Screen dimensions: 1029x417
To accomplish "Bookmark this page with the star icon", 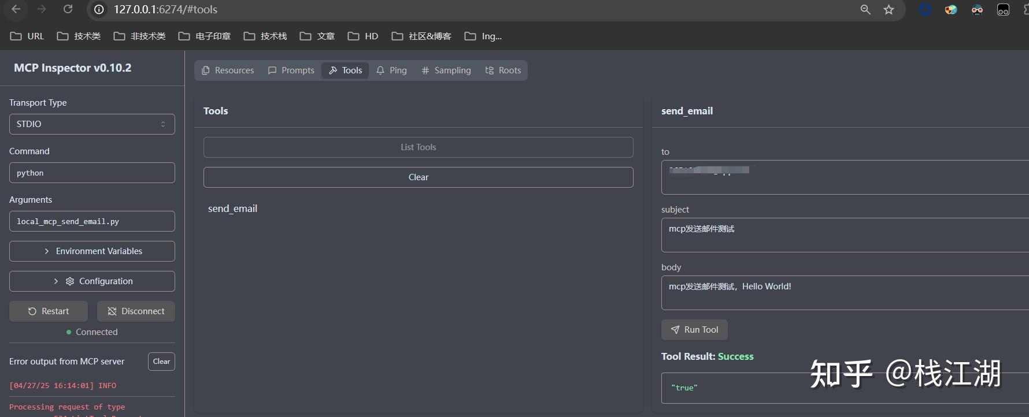I will pos(889,9).
